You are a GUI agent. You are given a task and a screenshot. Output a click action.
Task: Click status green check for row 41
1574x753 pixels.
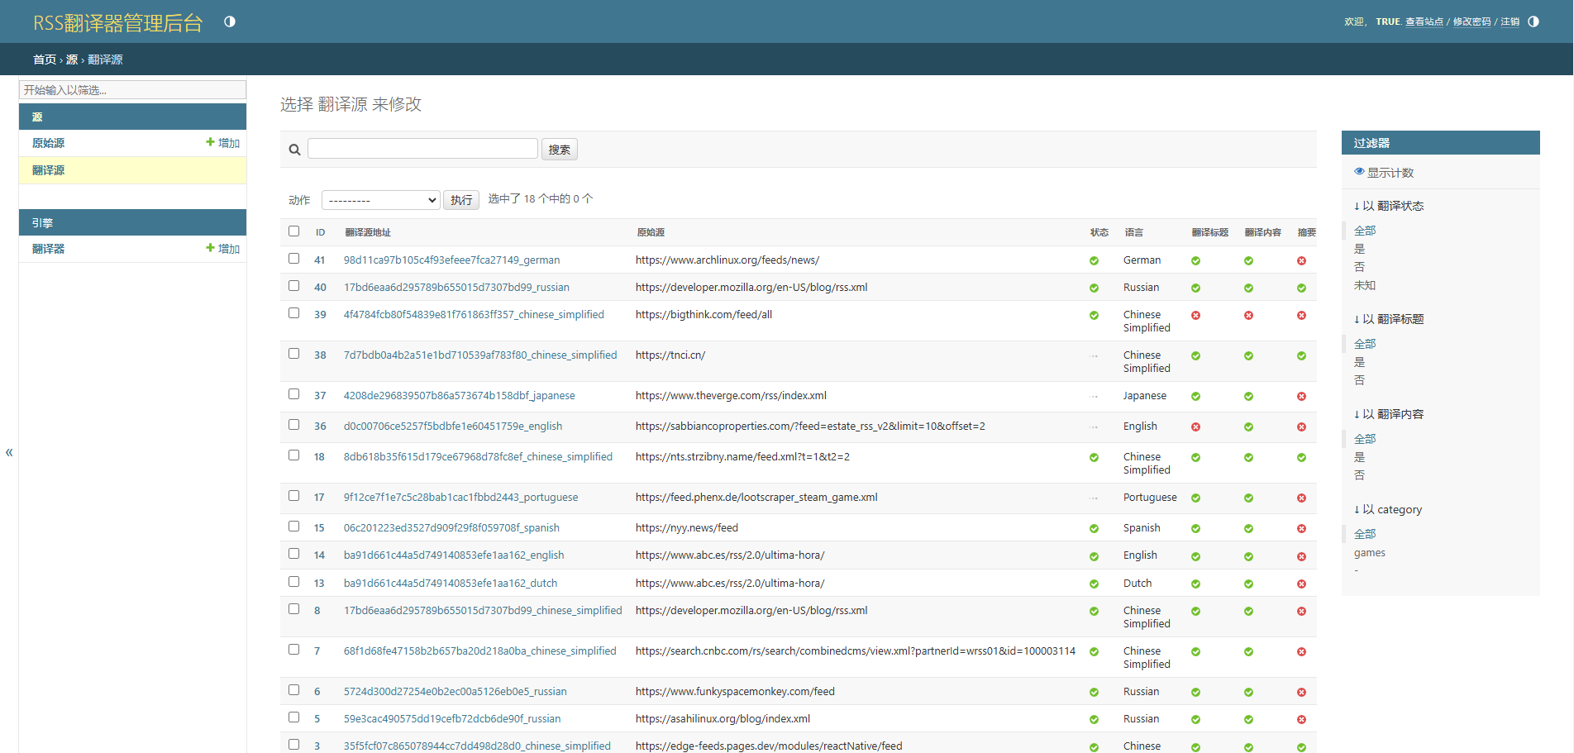tap(1094, 260)
